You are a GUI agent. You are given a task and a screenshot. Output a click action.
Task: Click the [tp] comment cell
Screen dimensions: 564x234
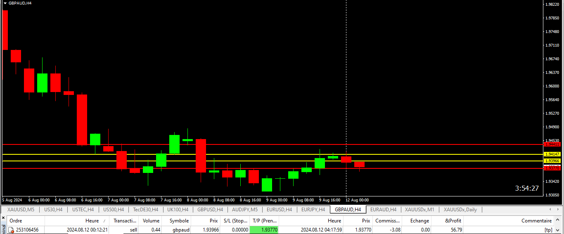tap(548, 230)
